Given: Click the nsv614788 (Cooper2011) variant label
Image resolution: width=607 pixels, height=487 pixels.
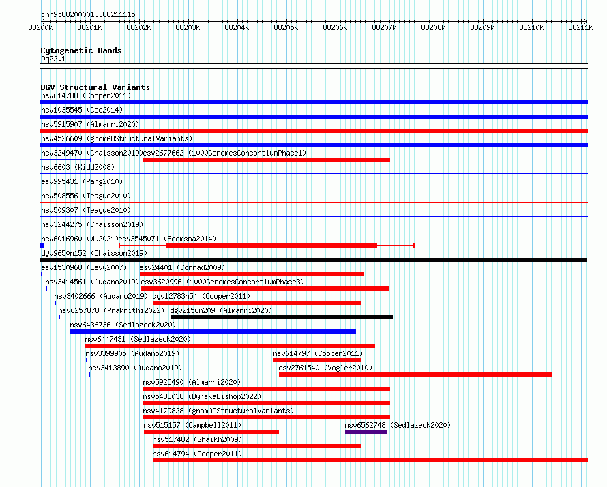Looking at the screenshot, I should pyautogui.click(x=86, y=95).
